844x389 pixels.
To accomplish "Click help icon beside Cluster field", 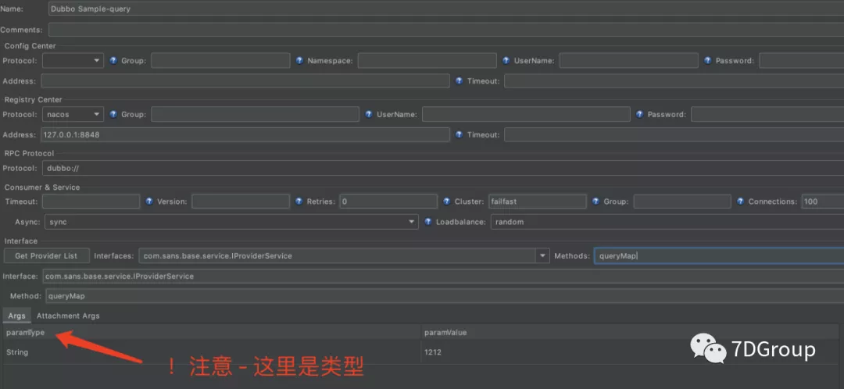I will [447, 202].
